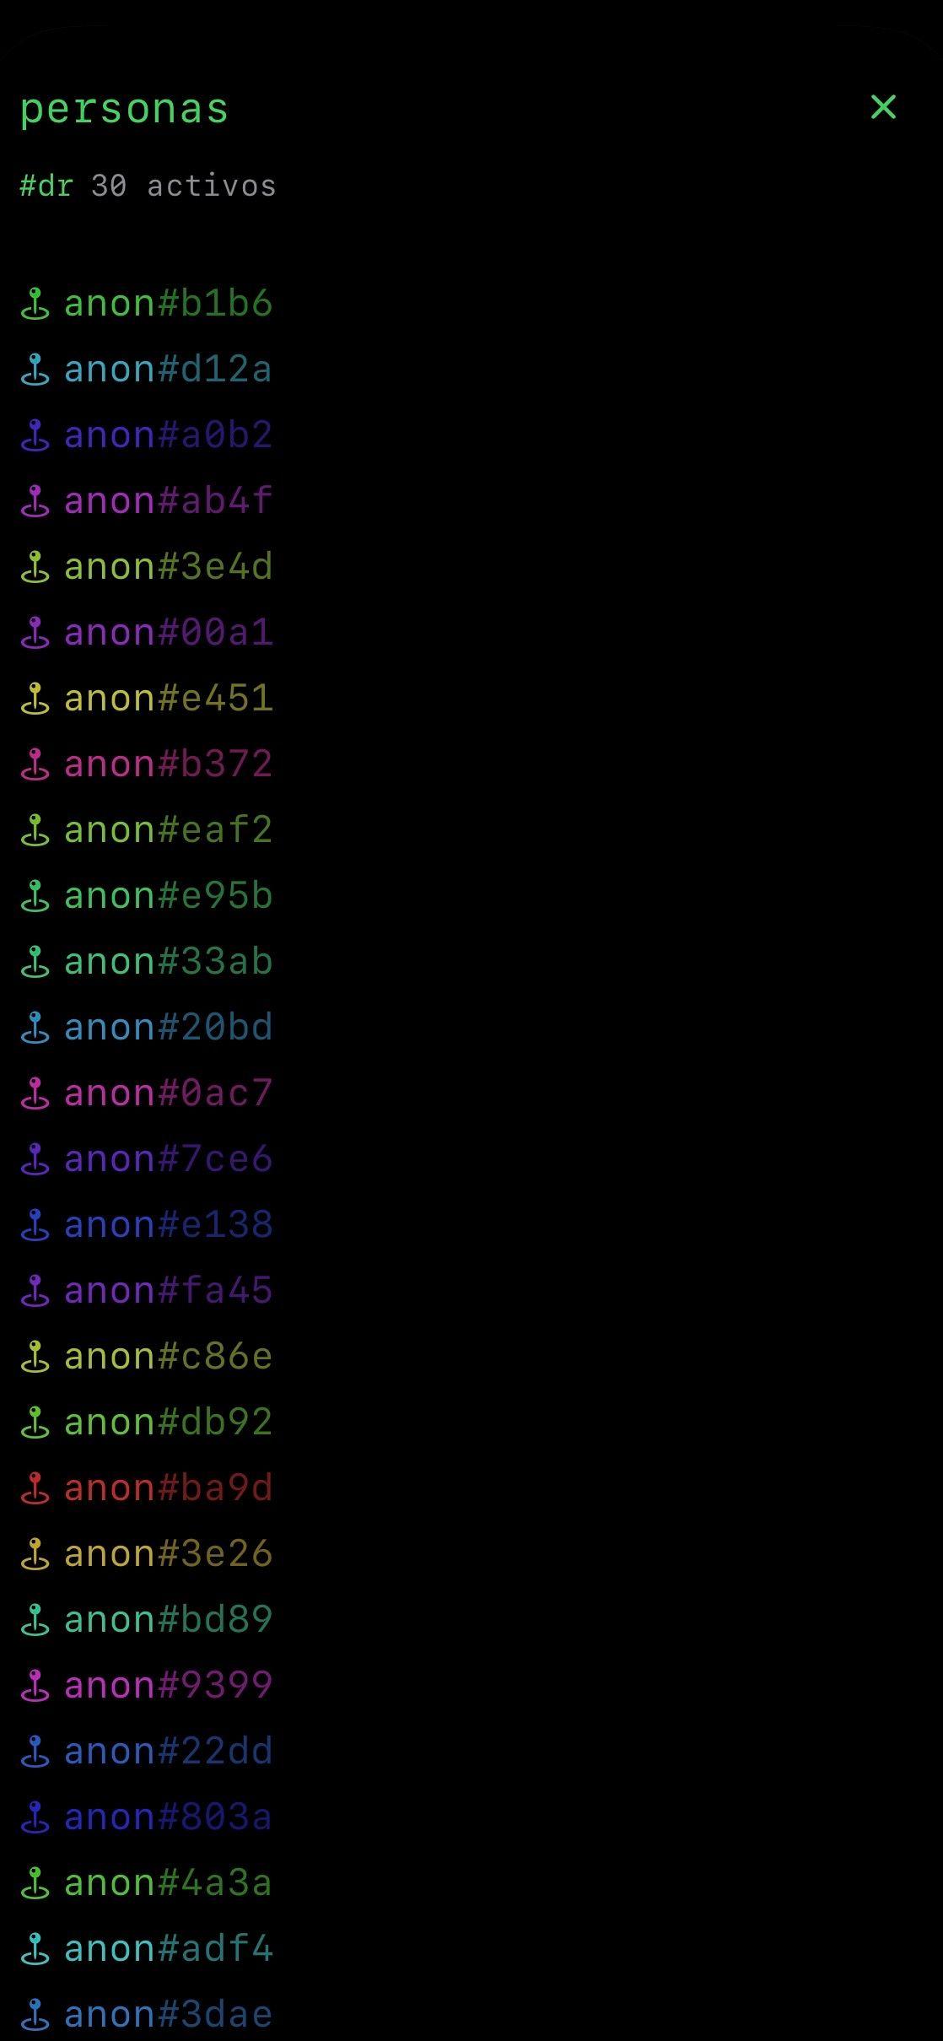Tap the yellow pin icon beside anon#e451
Viewport: 943px width, 2041px height.
click(x=35, y=699)
